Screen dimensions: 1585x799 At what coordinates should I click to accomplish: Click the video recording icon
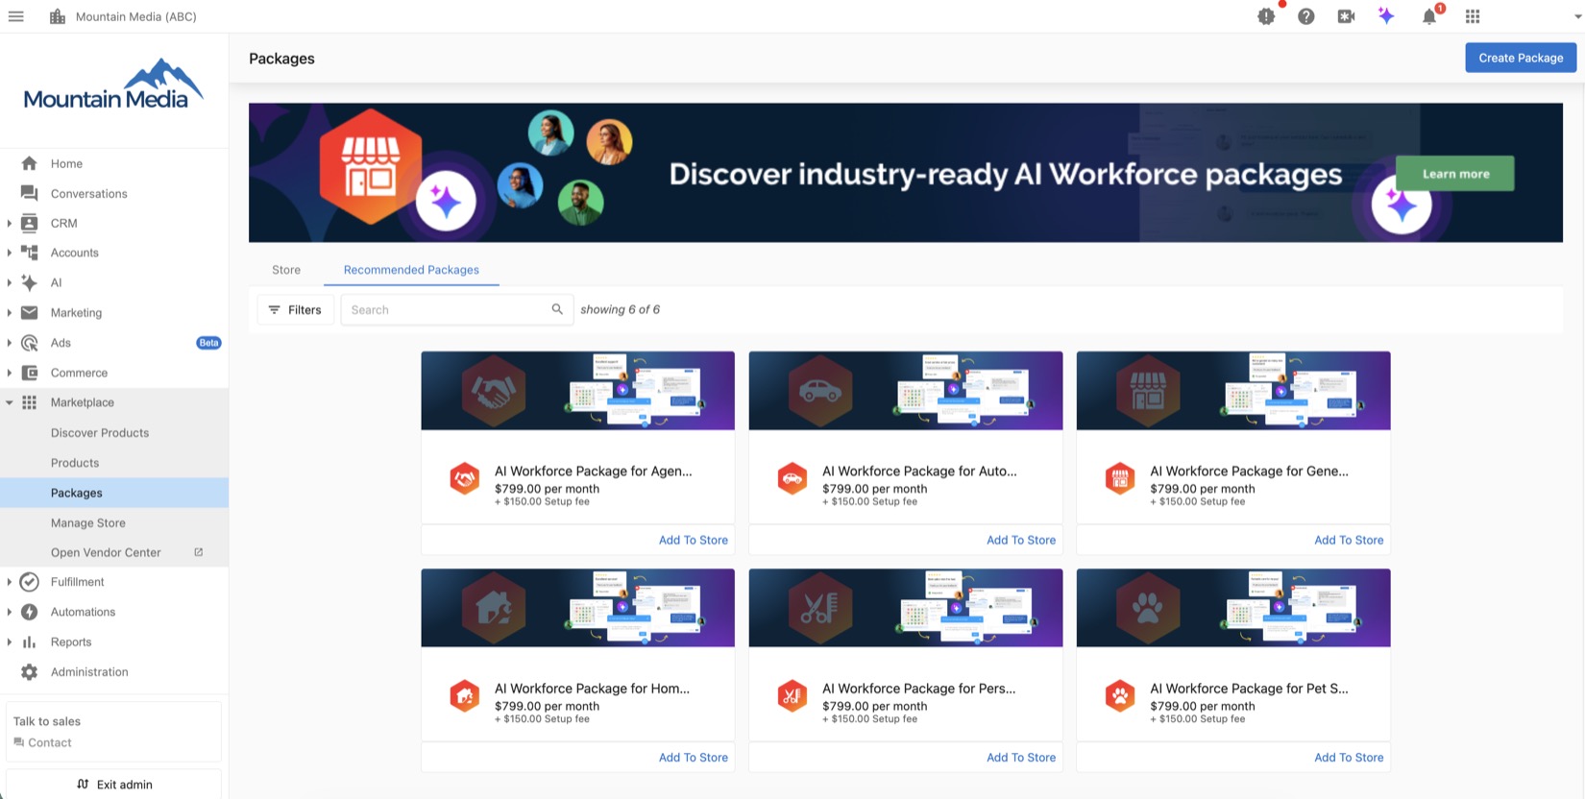point(1346,16)
